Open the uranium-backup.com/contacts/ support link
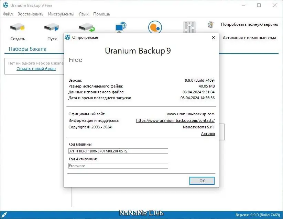This screenshot has height=219, width=283. click(175, 120)
